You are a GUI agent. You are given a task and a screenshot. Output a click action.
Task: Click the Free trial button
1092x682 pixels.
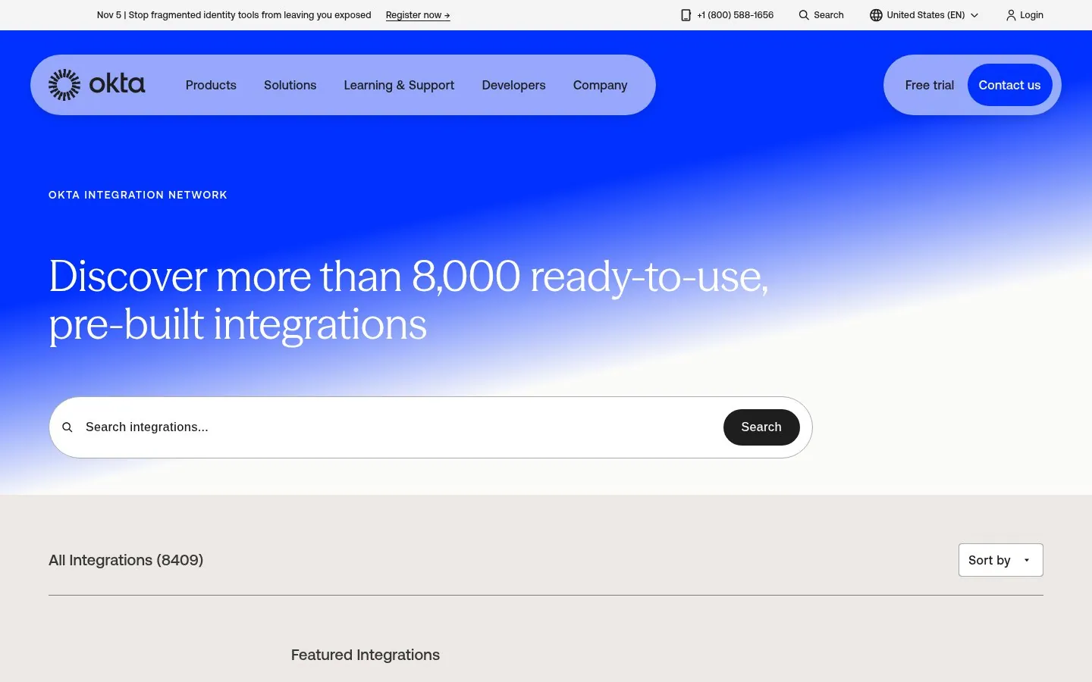click(930, 85)
